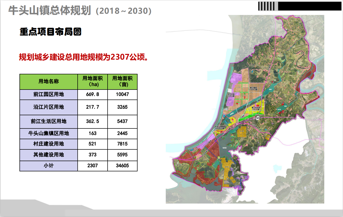Click the 34605 total 亩 cell
The height and width of the screenshot is (217, 343).
coord(122,166)
